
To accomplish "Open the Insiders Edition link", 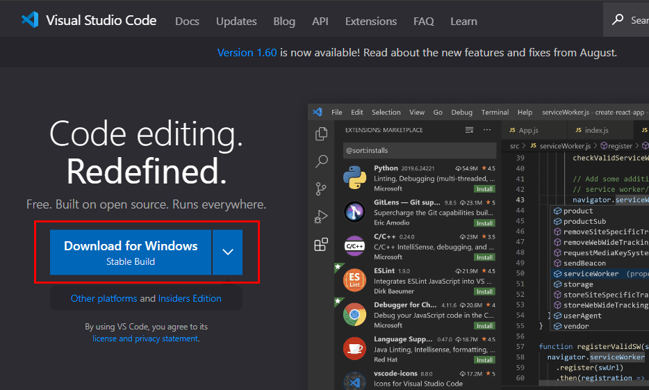I will [190, 298].
